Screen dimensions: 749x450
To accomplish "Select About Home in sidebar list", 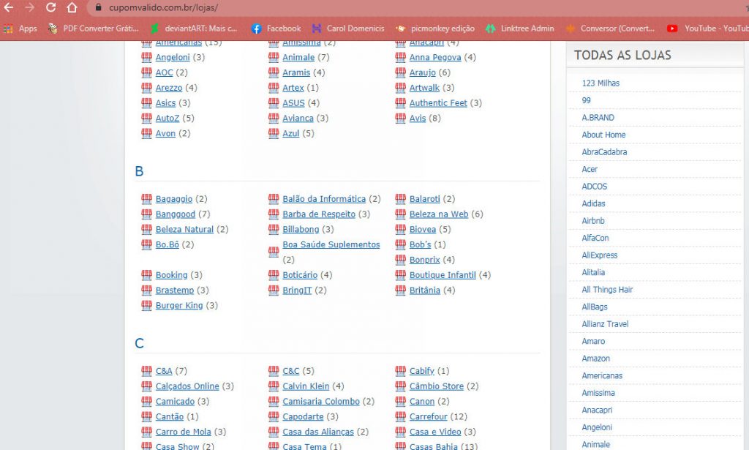I will pos(603,135).
